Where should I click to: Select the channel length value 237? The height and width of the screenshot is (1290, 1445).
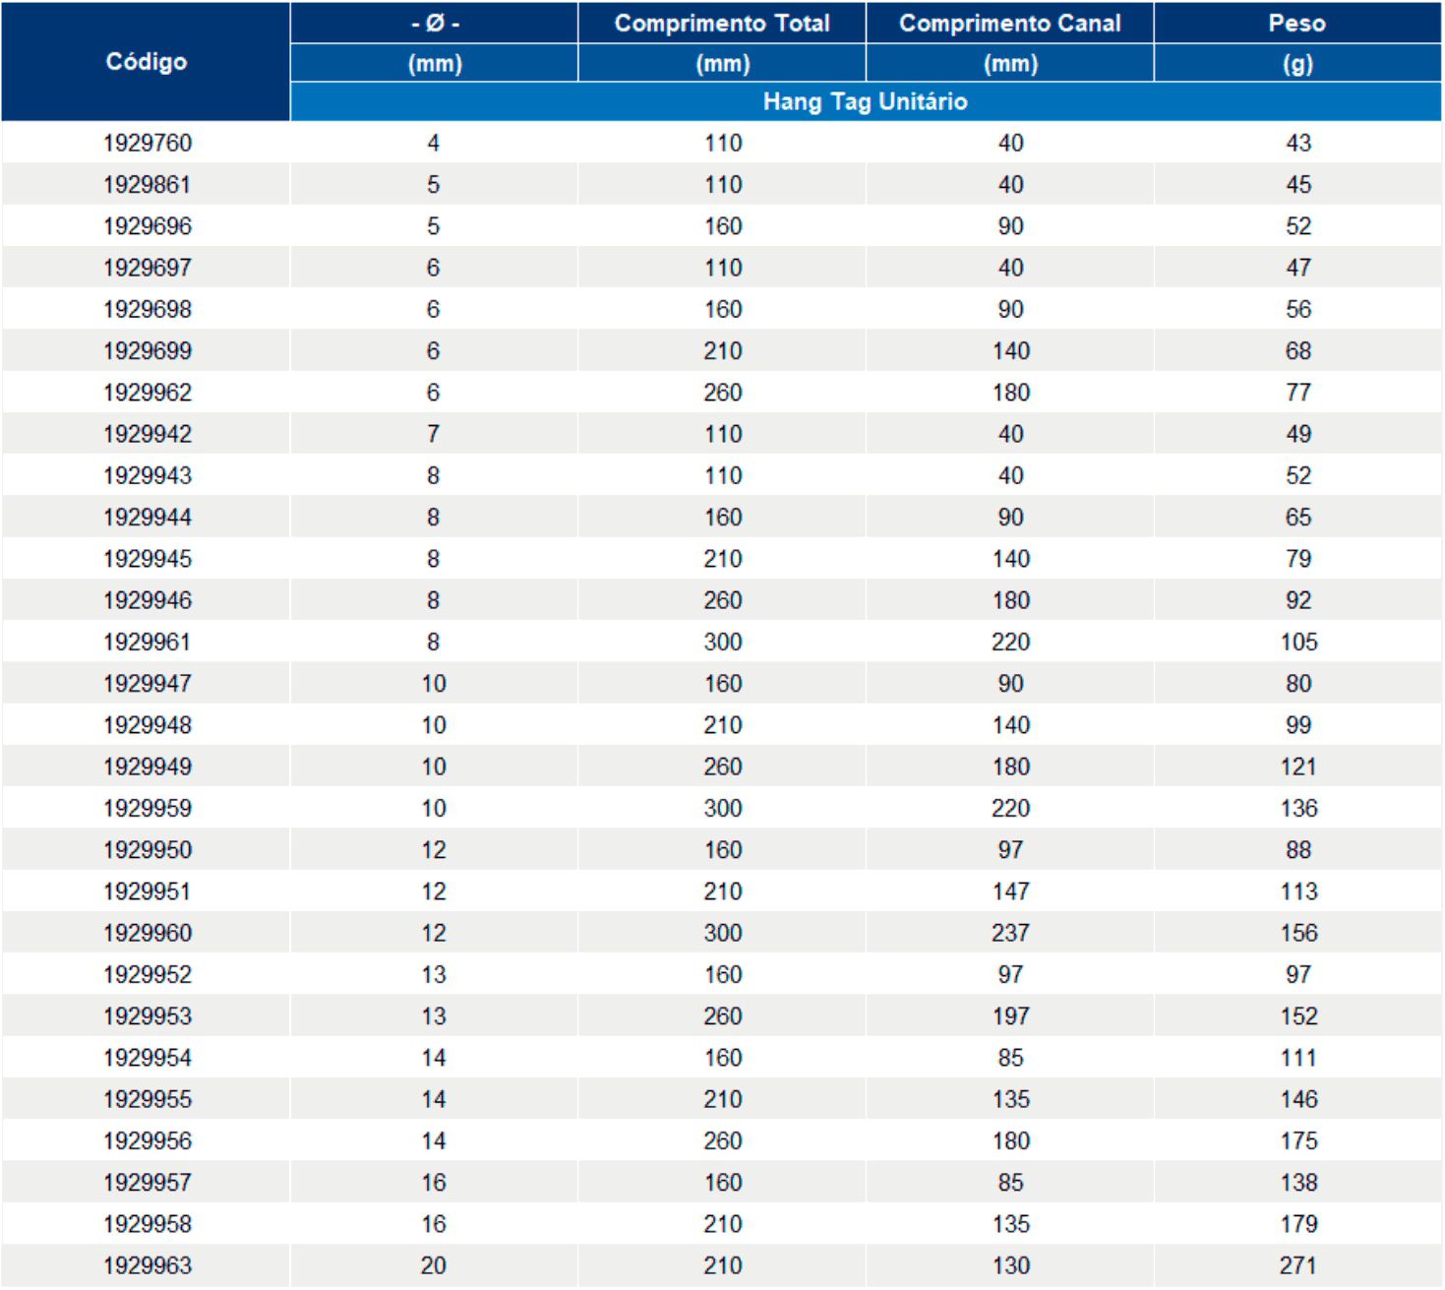pos(1010,933)
